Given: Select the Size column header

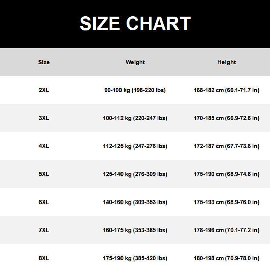Looking at the screenshot, I should (44, 62).
